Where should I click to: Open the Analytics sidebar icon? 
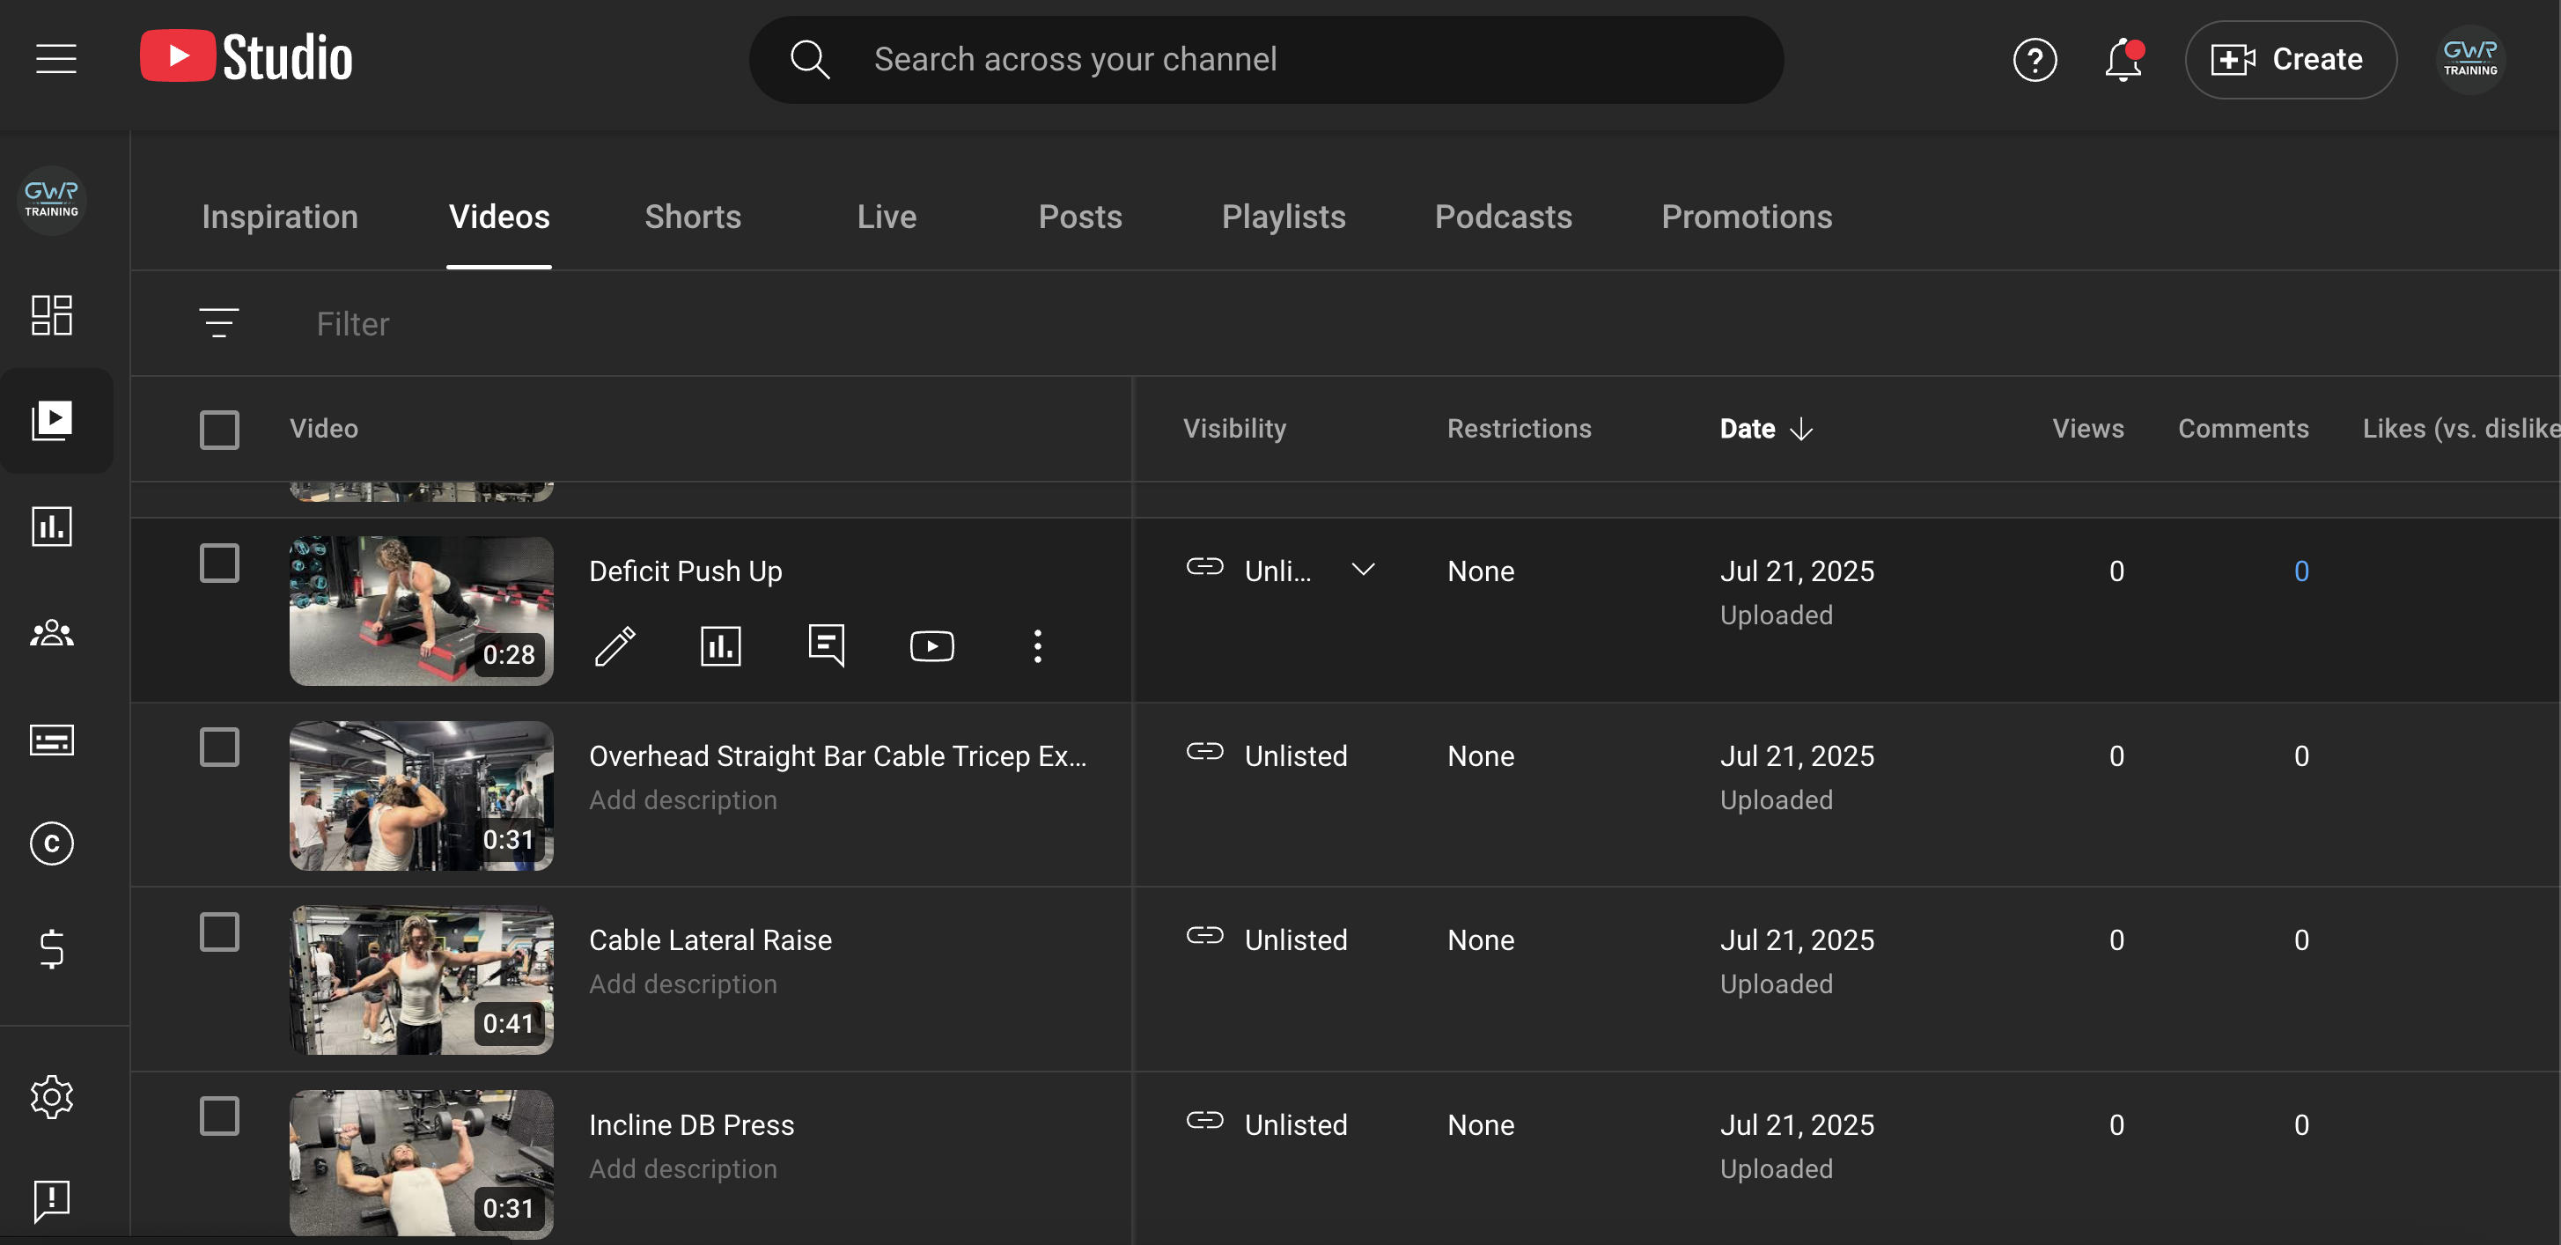[x=52, y=526]
